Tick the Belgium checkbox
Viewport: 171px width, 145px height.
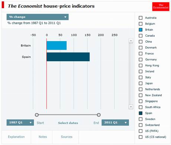[141, 24]
